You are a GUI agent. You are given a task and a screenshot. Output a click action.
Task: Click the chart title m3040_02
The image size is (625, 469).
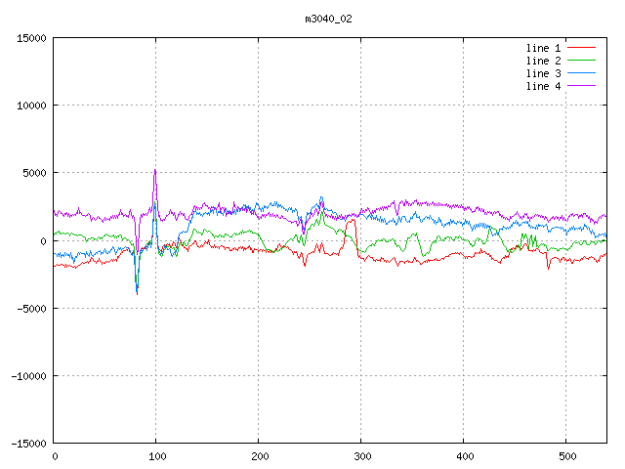pyautogui.click(x=327, y=19)
